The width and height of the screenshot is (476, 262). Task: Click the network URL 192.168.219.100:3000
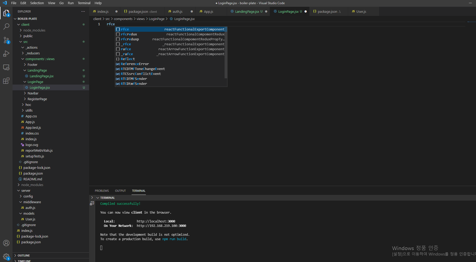[x=161, y=226]
